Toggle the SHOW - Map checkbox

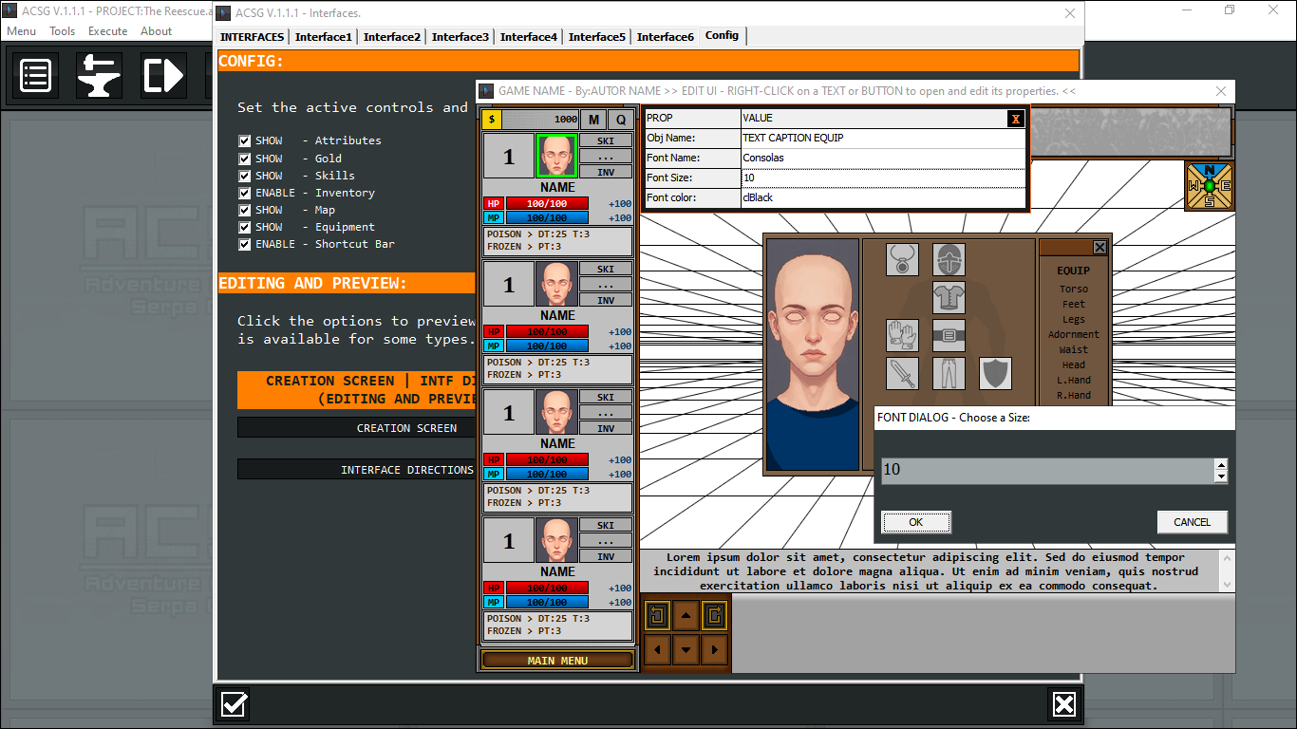click(245, 210)
